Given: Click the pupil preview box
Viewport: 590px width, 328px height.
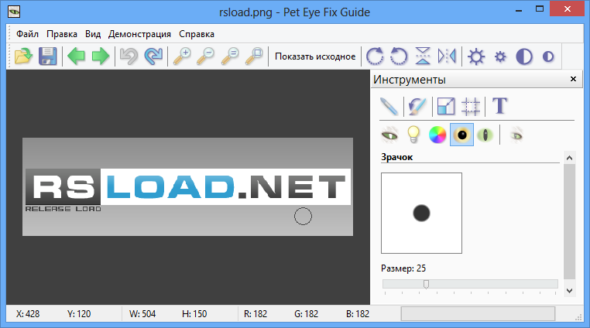Looking at the screenshot, I should point(421,213).
